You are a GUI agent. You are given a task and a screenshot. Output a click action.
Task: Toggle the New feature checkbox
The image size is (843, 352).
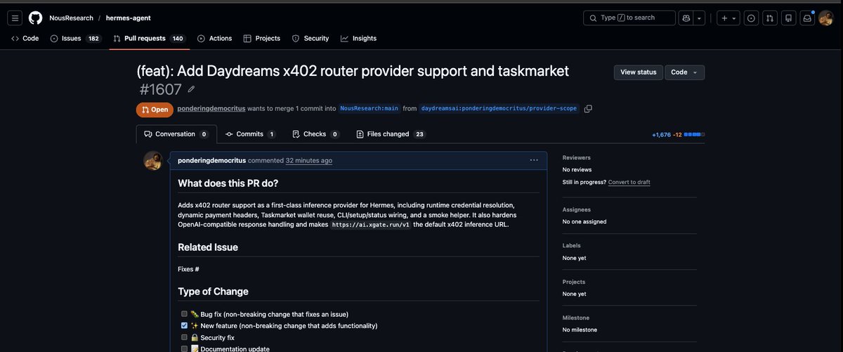pos(184,326)
